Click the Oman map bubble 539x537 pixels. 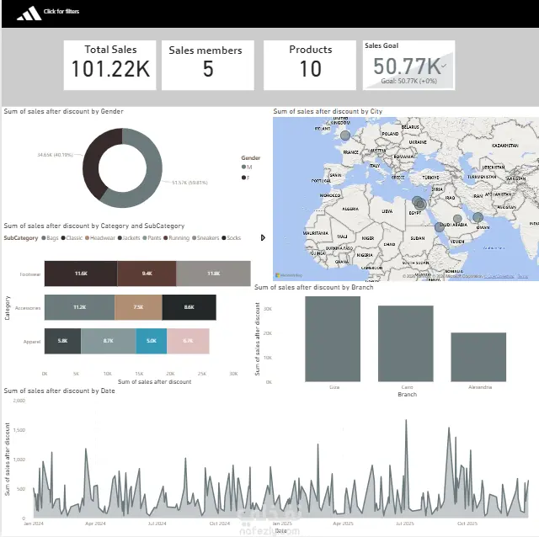[x=478, y=217]
